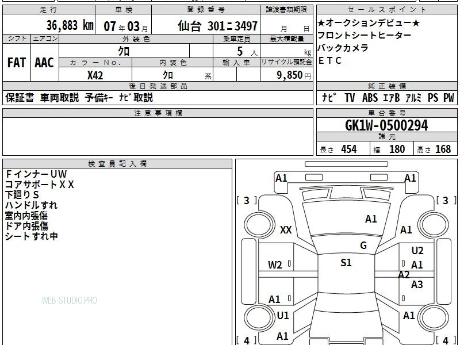The height and width of the screenshot is (345, 460).
Task: Click the 純正装備 header
Action: pos(386,86)
